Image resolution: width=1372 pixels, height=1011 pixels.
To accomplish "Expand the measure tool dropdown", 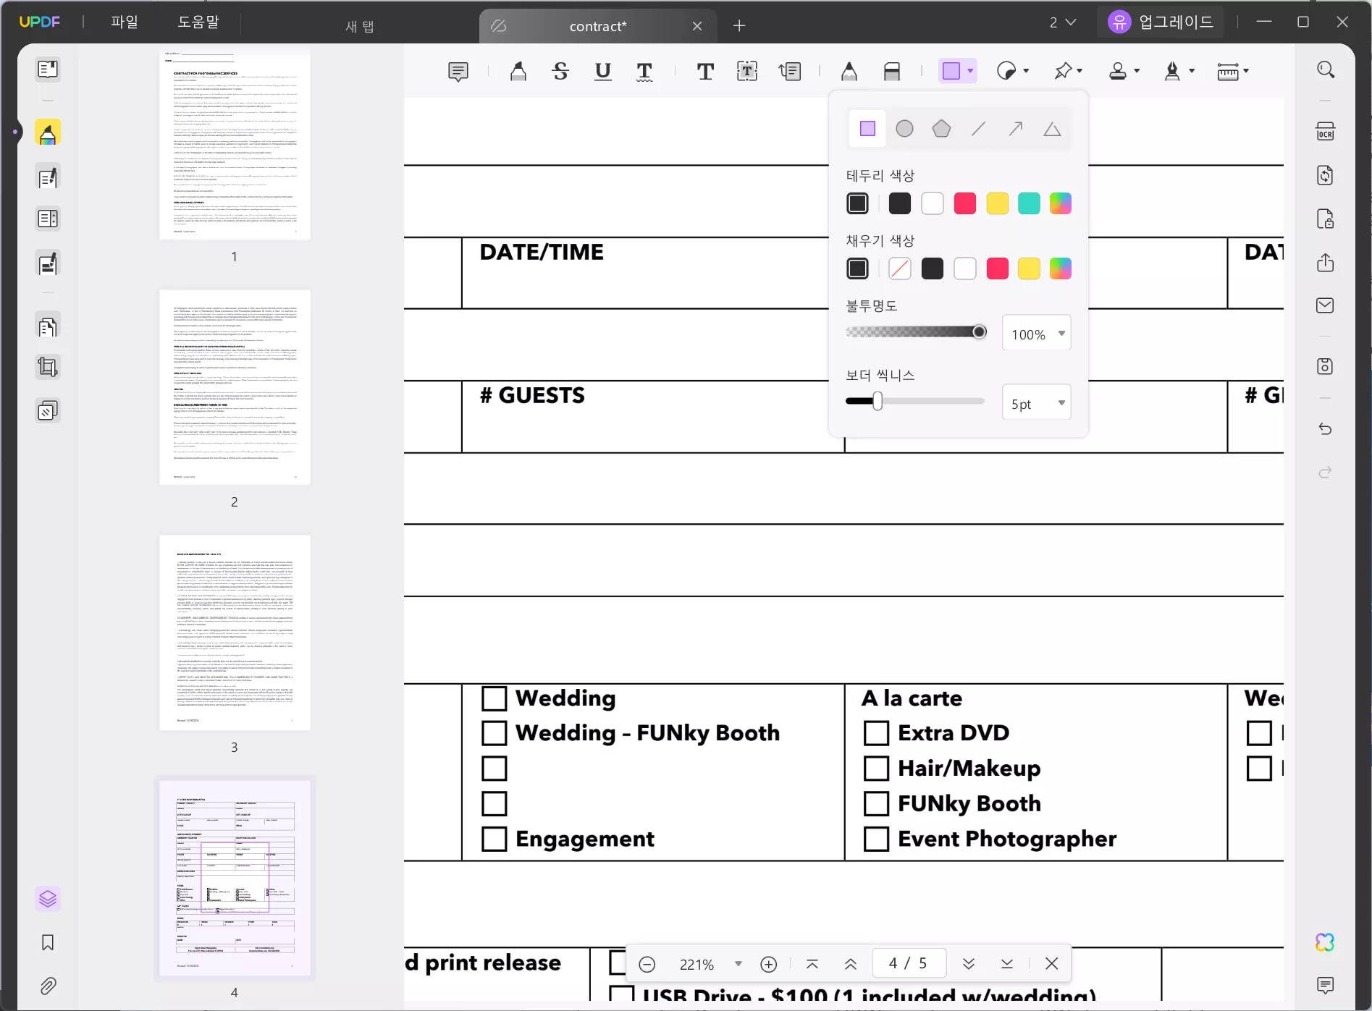I will point(1246,71).
